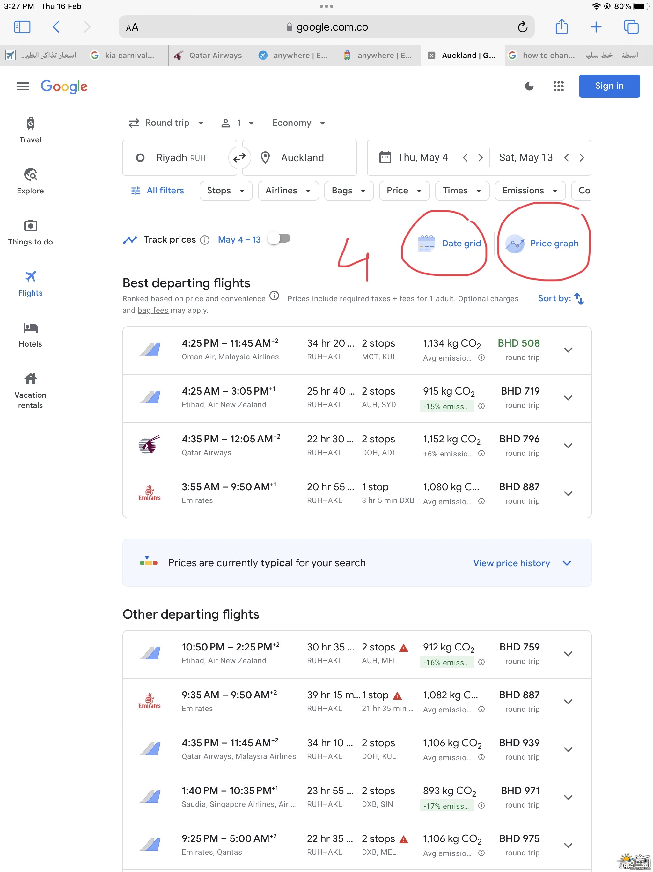Open the Stops filter dropdown
This screenshot has height=872, width=653.
[x=226, y=191]
